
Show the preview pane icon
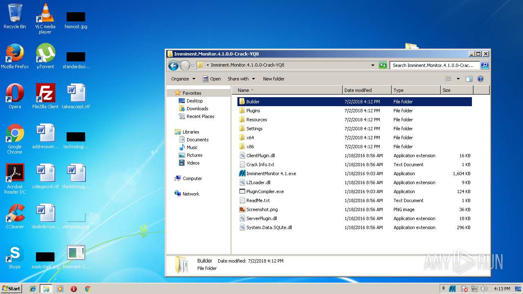pos(469,79)
